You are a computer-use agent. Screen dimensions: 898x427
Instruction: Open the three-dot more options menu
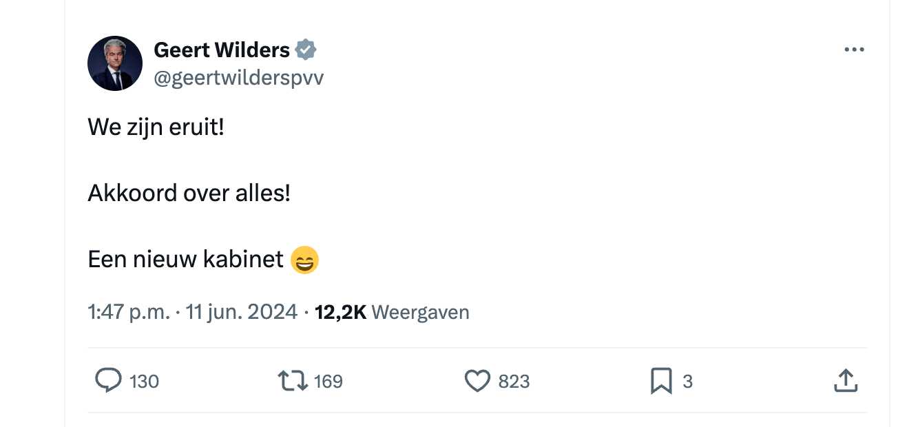[854, 50]
